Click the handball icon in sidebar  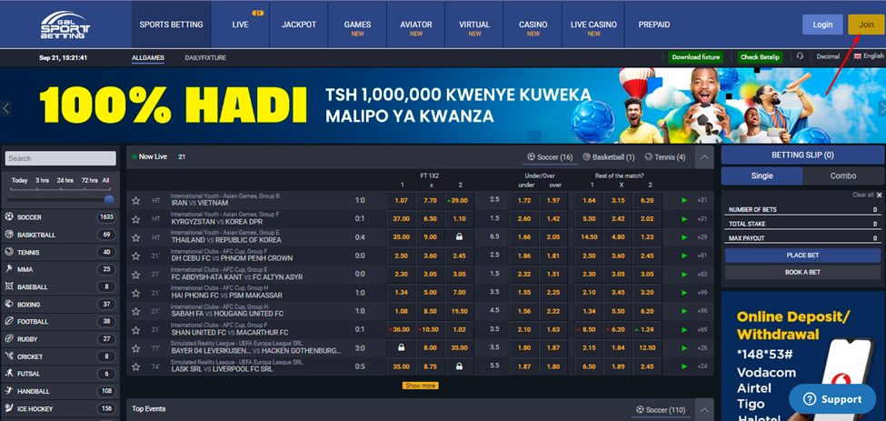(x=9, y=391)
